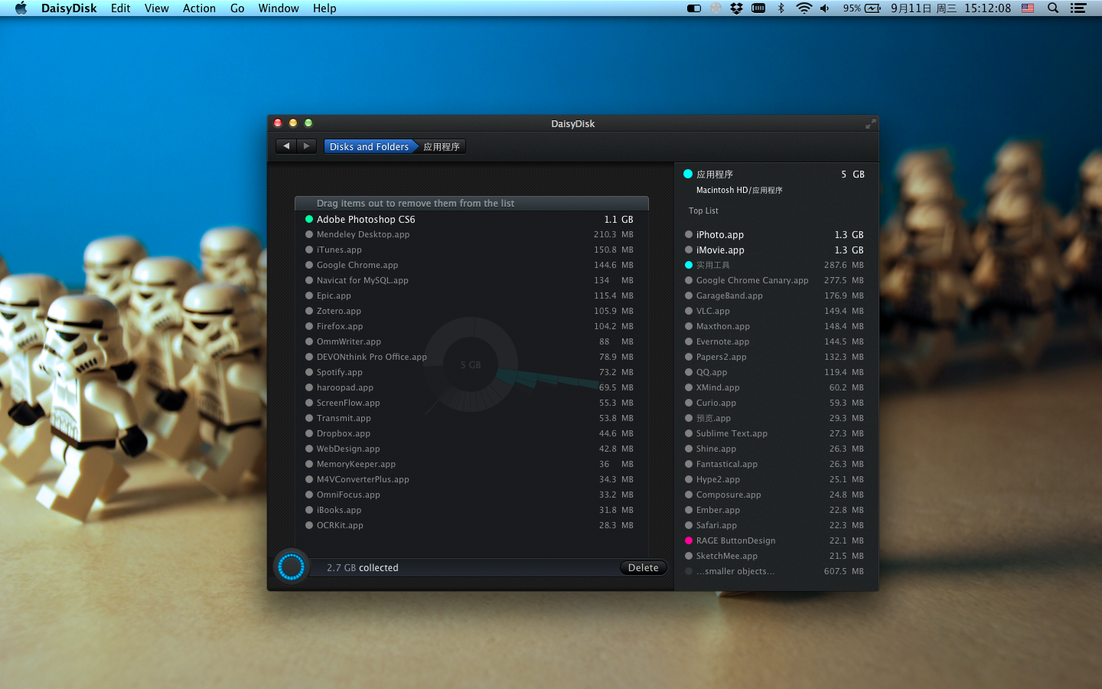Open Spotlight search magnifier
The width and height of the screenshot is (1102, 689).
[1053, 8]
